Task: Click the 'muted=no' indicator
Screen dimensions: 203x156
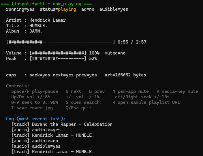Action: (x=115, y=53)
